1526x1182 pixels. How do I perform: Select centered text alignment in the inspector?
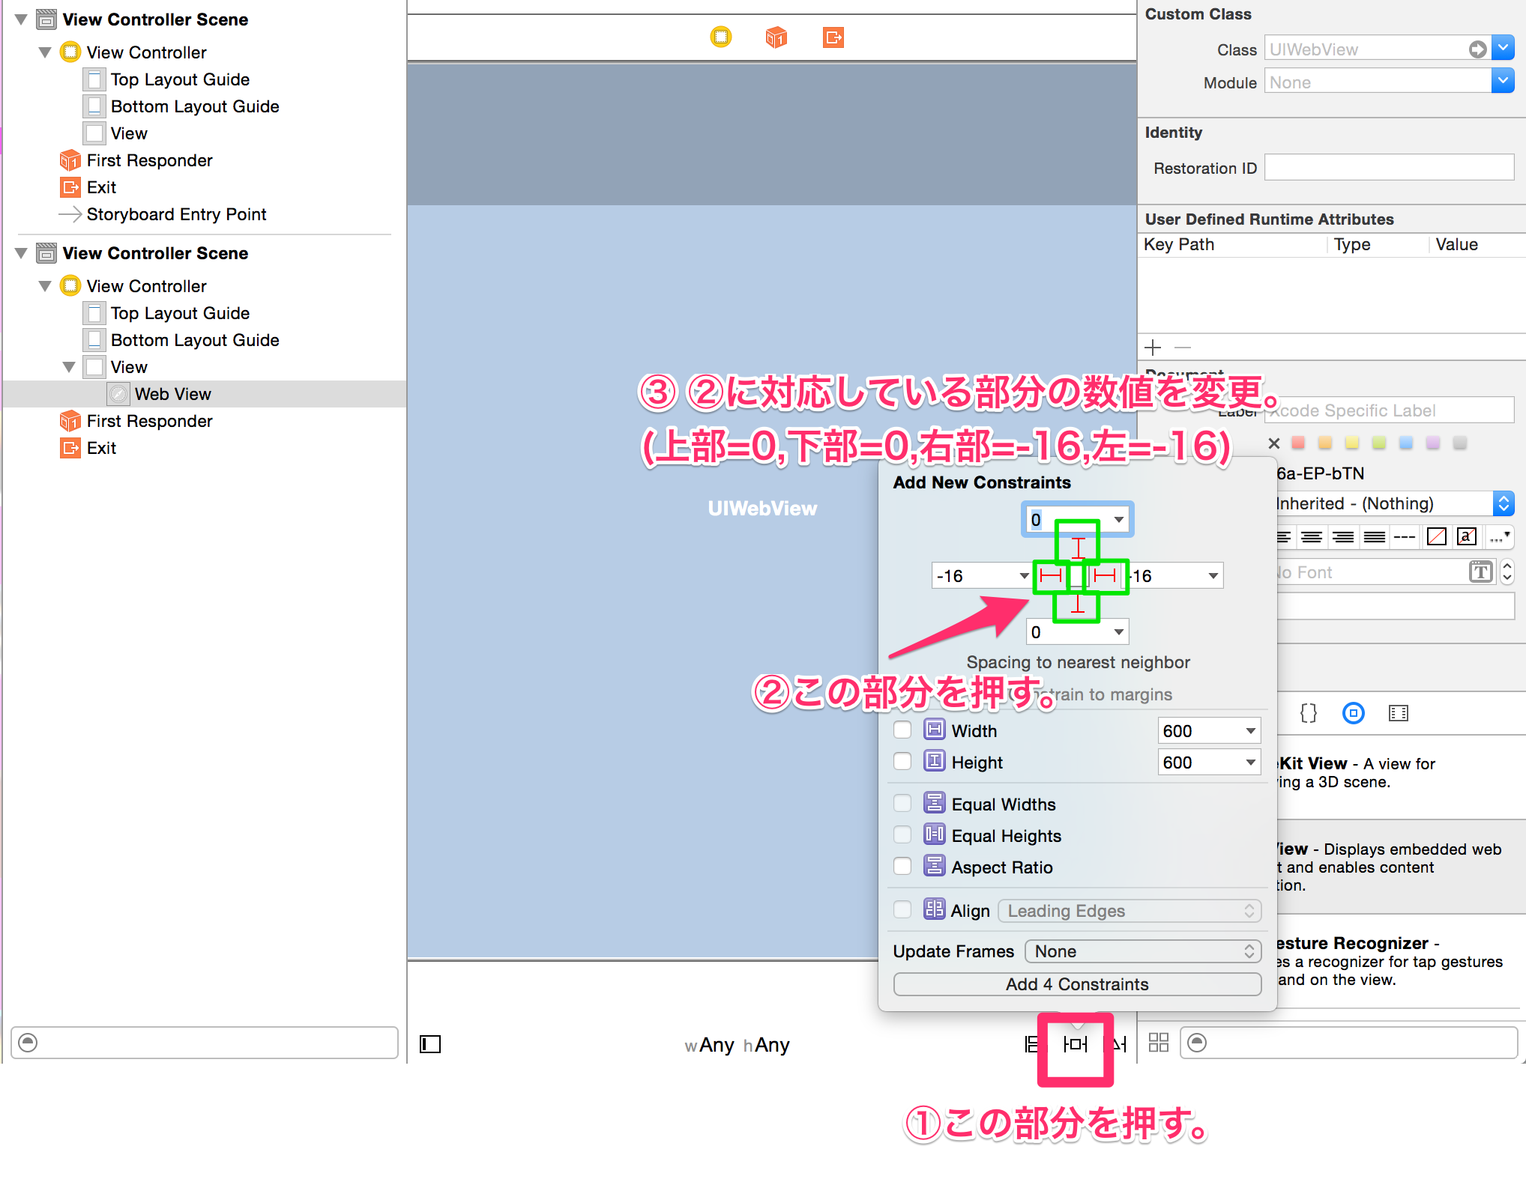[1312, 536]
